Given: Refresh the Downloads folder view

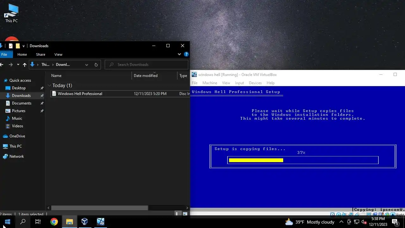Looking at the screenshot, I should [96, 65].
